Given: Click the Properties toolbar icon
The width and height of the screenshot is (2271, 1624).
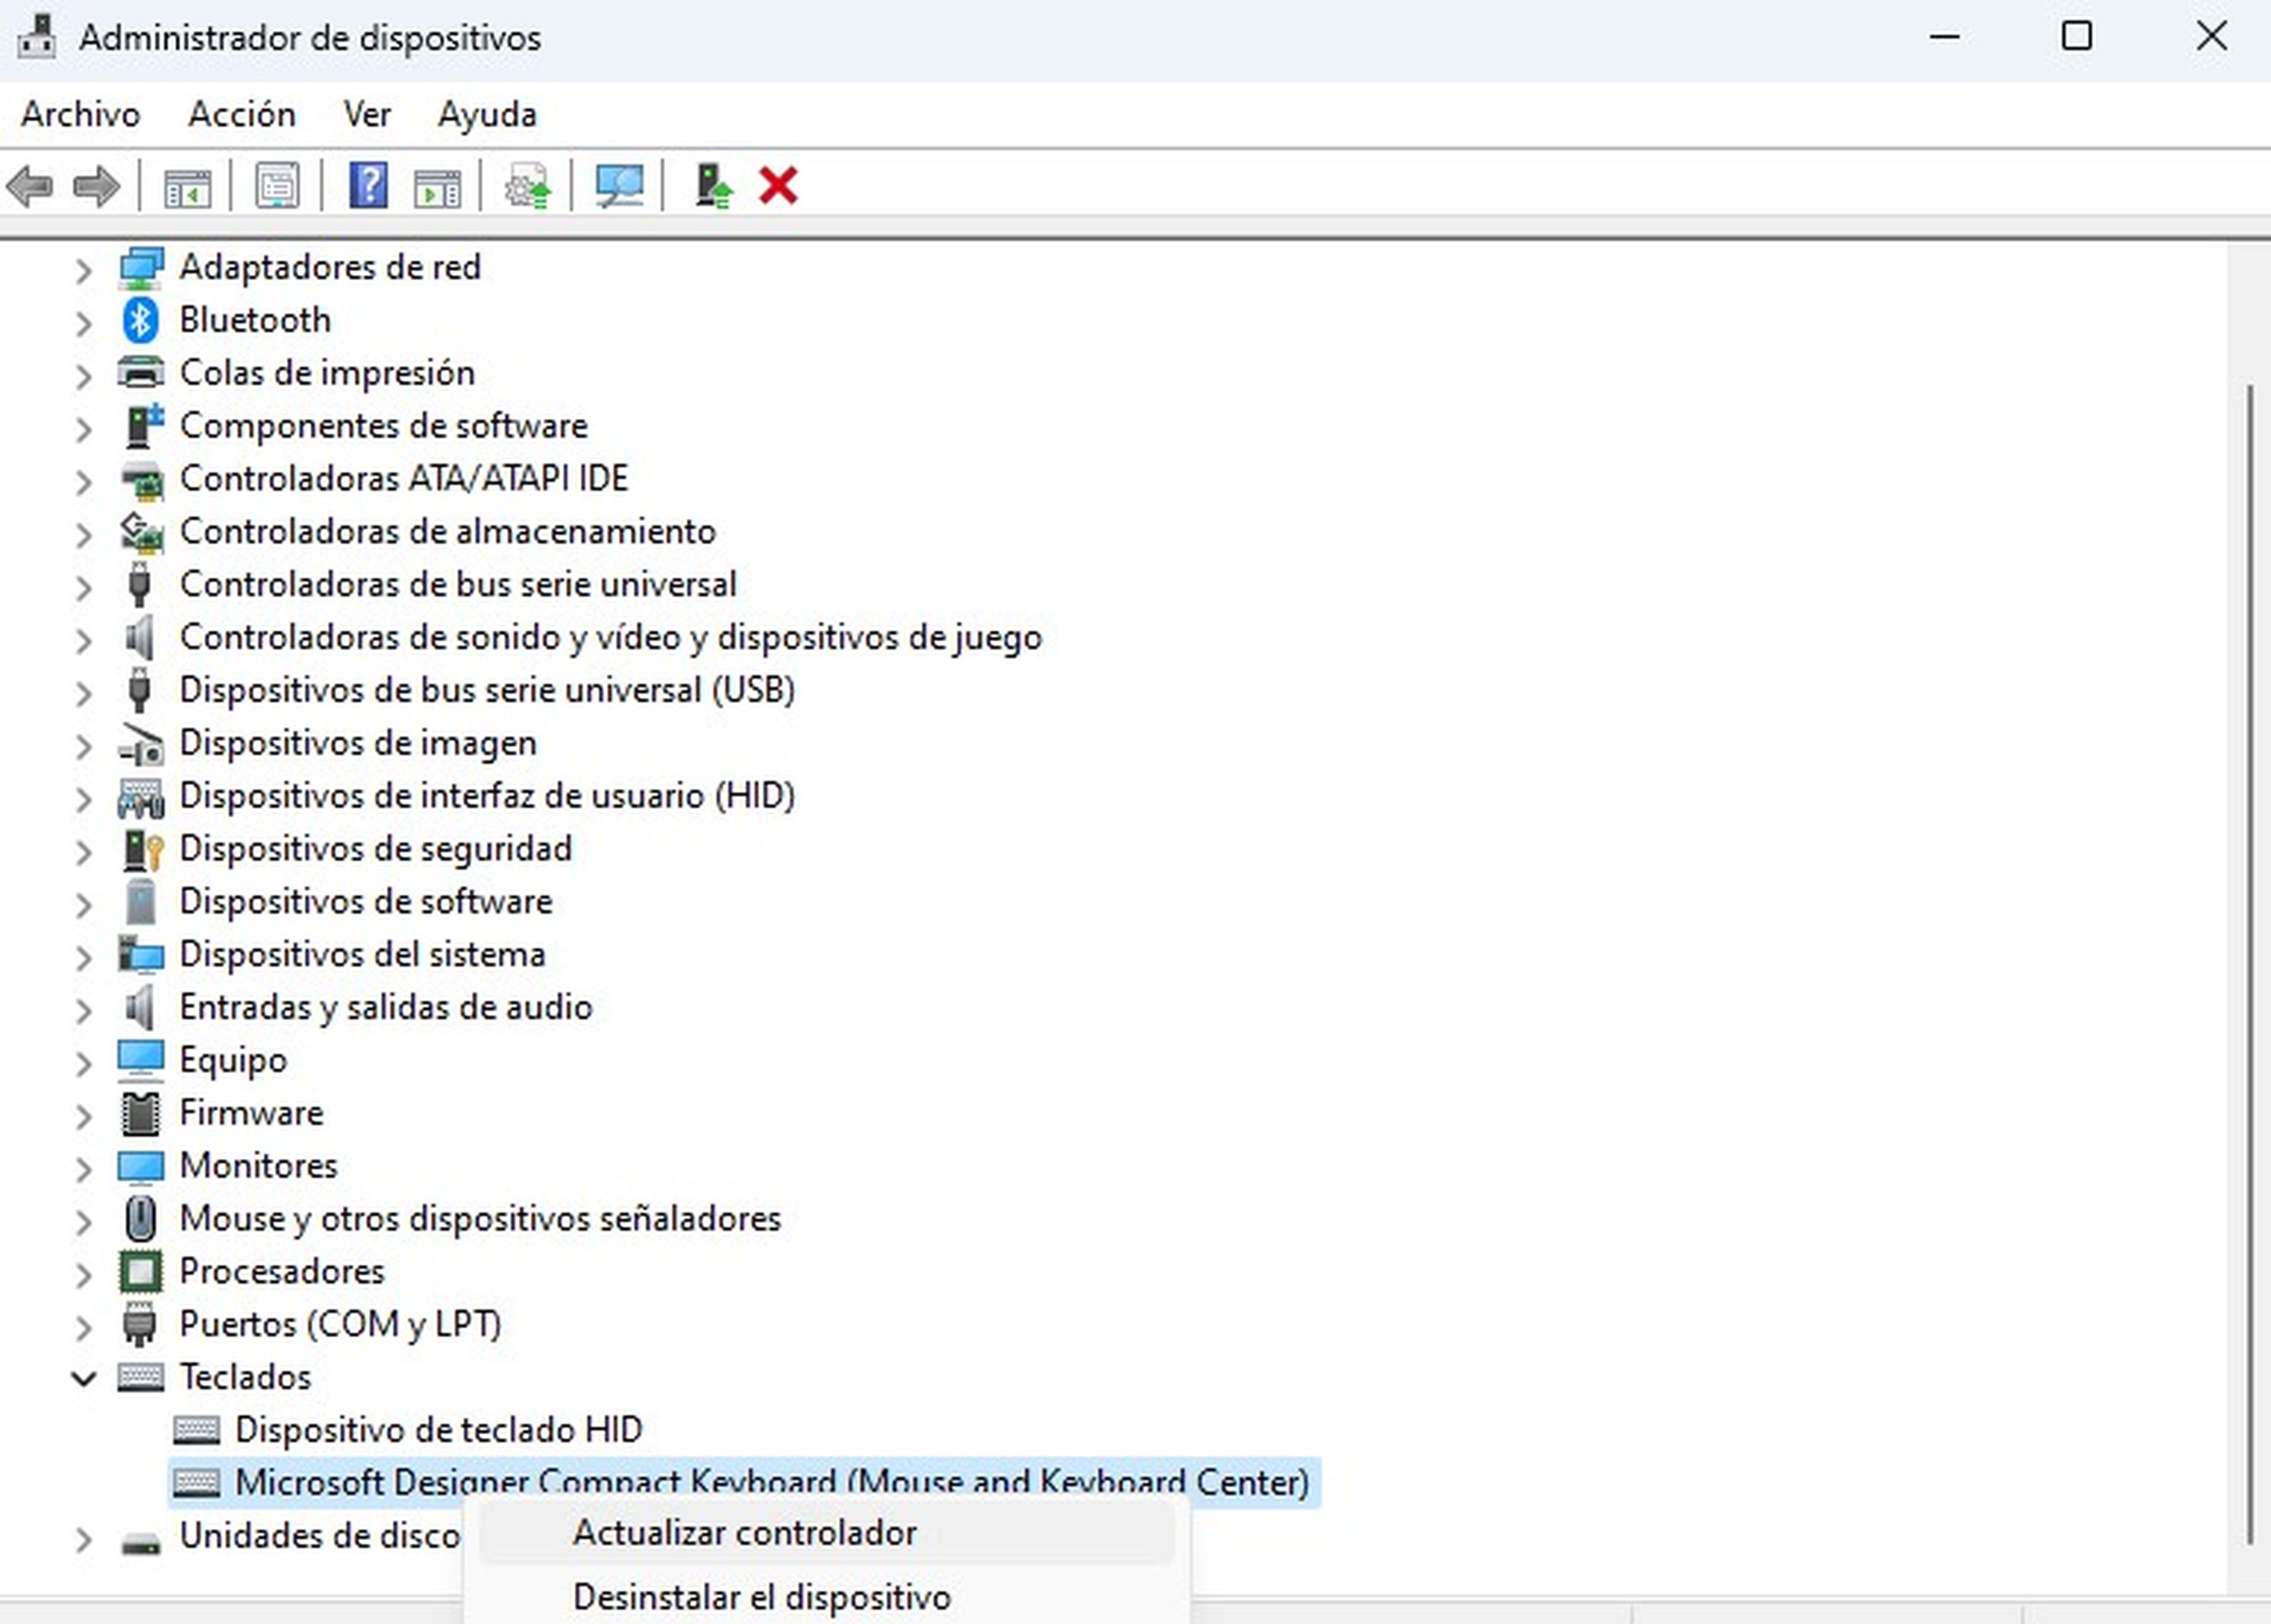Looking at the screenshot, I should point(277,186).
